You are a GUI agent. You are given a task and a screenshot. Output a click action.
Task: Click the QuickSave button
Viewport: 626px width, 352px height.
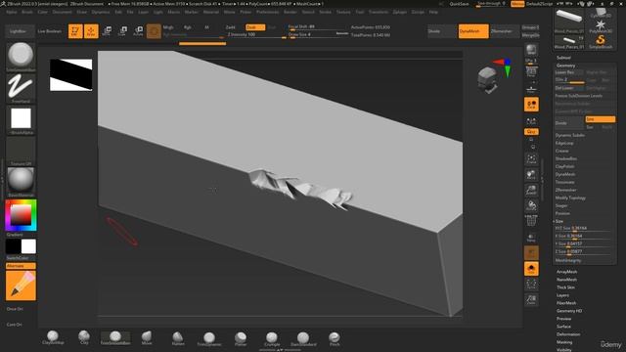[x=459, y=4]
